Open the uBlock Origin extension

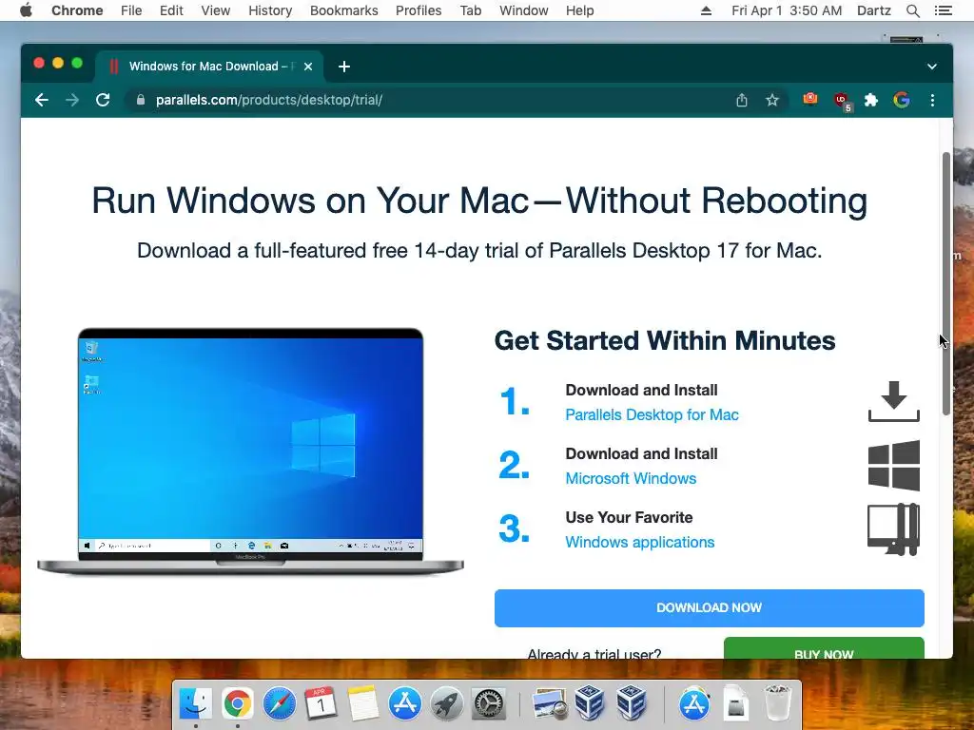pos(842,101)
